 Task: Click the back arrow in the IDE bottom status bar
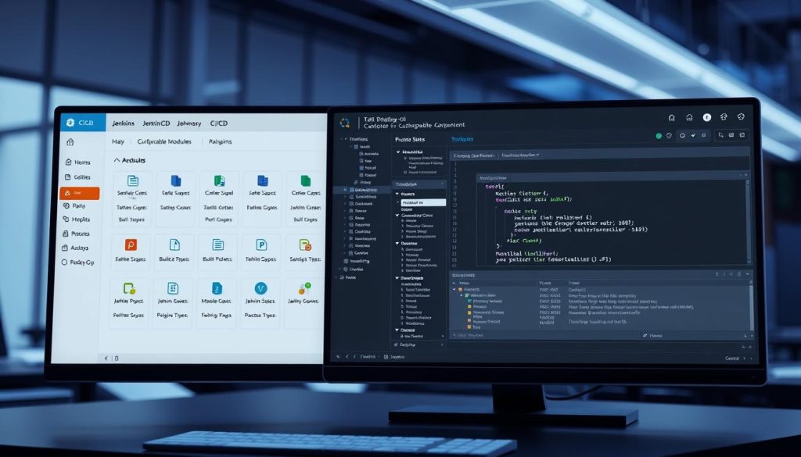[338, 357]
